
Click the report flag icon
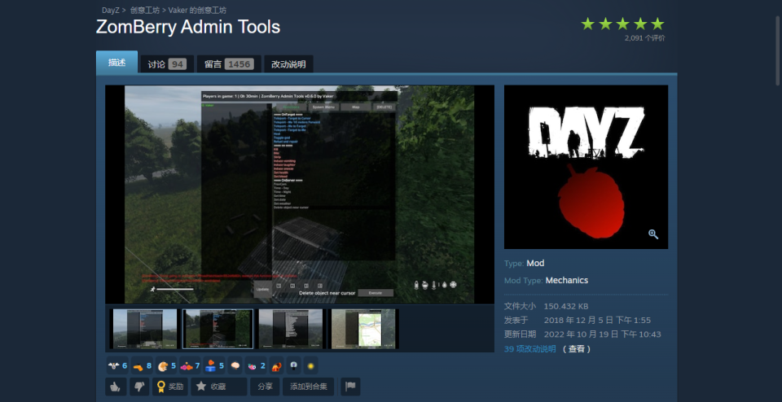(349, 387)
